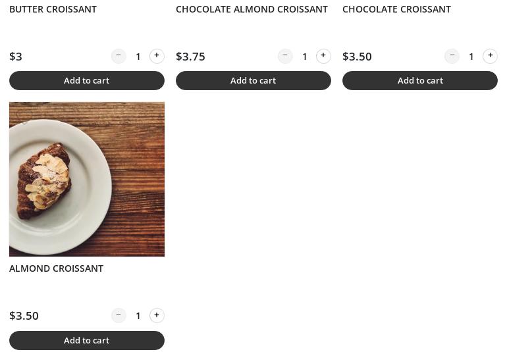Tap minus icon for Almond Croissant
This screenshot has height=352, width=507.
119,315
